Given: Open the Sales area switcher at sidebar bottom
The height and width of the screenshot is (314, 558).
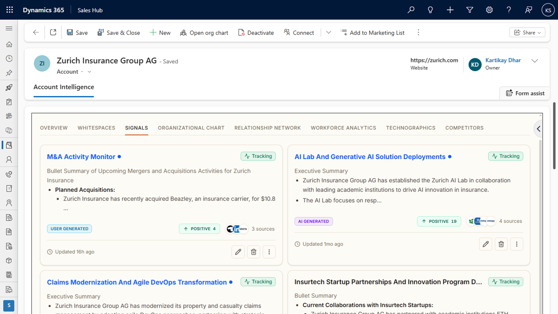Looking at the screenshot, I should tap(9, 305).
